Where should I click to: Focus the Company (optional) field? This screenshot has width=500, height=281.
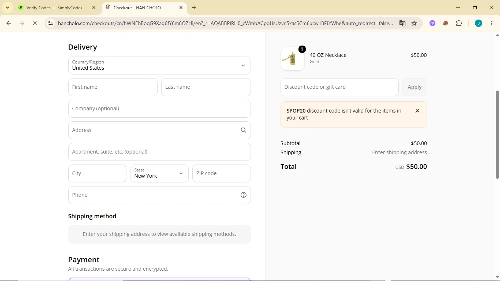pyautogui.click(x=159, y=109)
